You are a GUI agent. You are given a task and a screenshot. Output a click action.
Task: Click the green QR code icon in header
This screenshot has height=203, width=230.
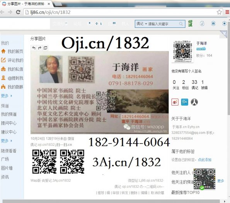click(x=191, y=24)
